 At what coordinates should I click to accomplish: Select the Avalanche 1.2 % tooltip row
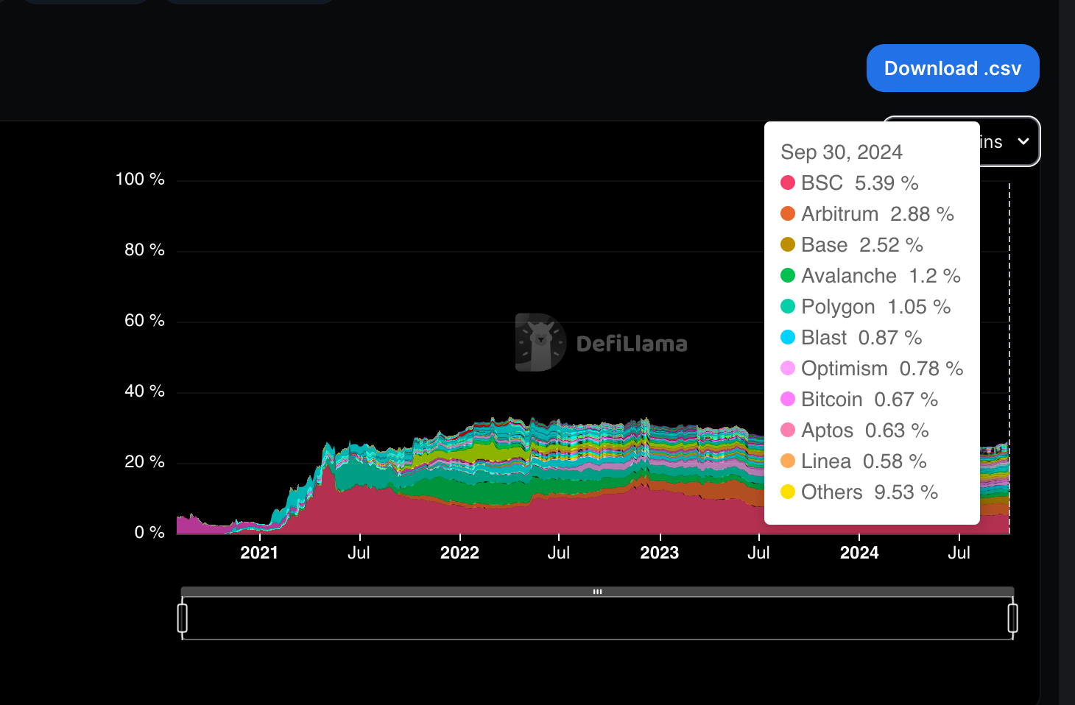(871, 276)
